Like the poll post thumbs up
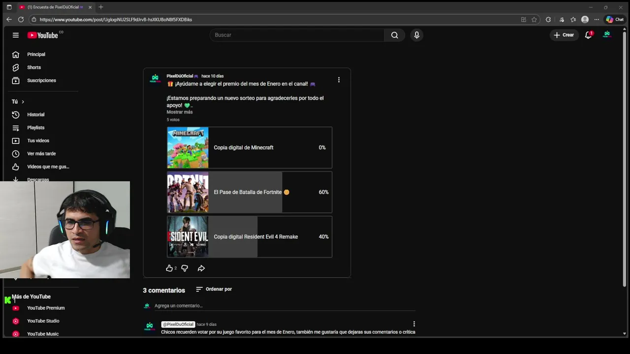 (x=169, y=268)
